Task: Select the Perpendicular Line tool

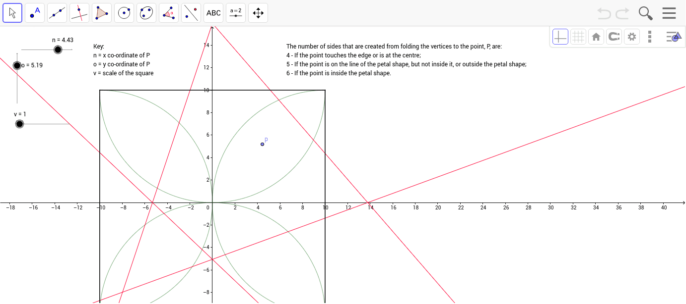Action: coord(79,13)
